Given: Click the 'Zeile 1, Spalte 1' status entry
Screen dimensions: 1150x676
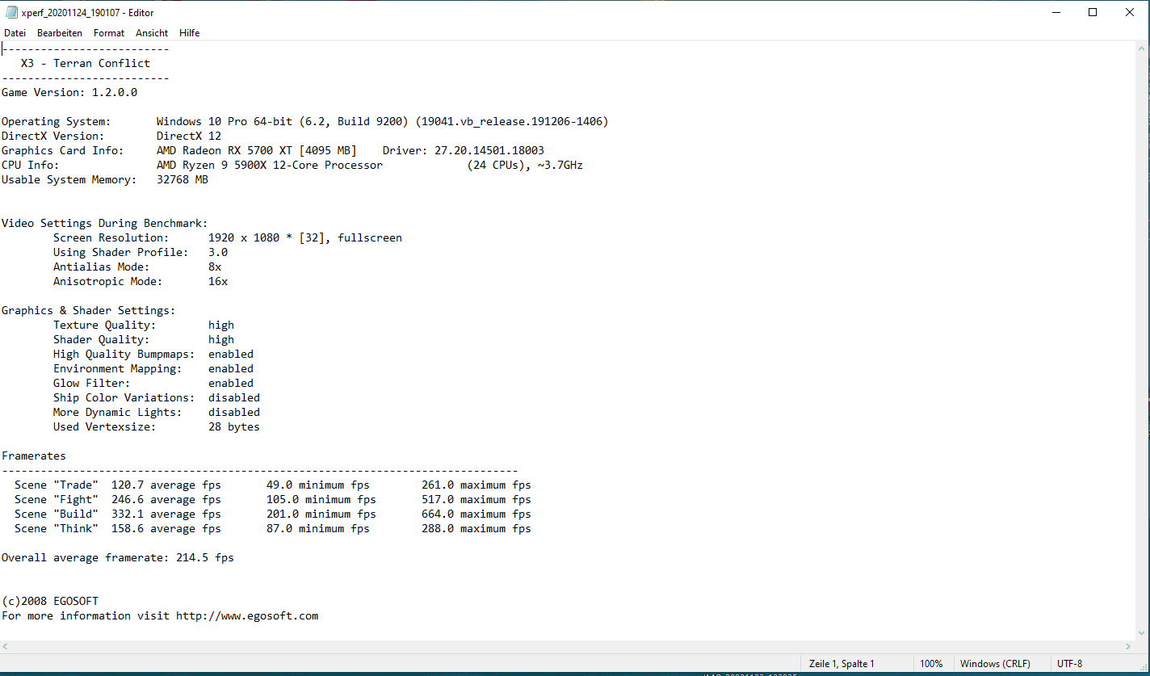Looking at the screenshot, I should coord(842,664).
